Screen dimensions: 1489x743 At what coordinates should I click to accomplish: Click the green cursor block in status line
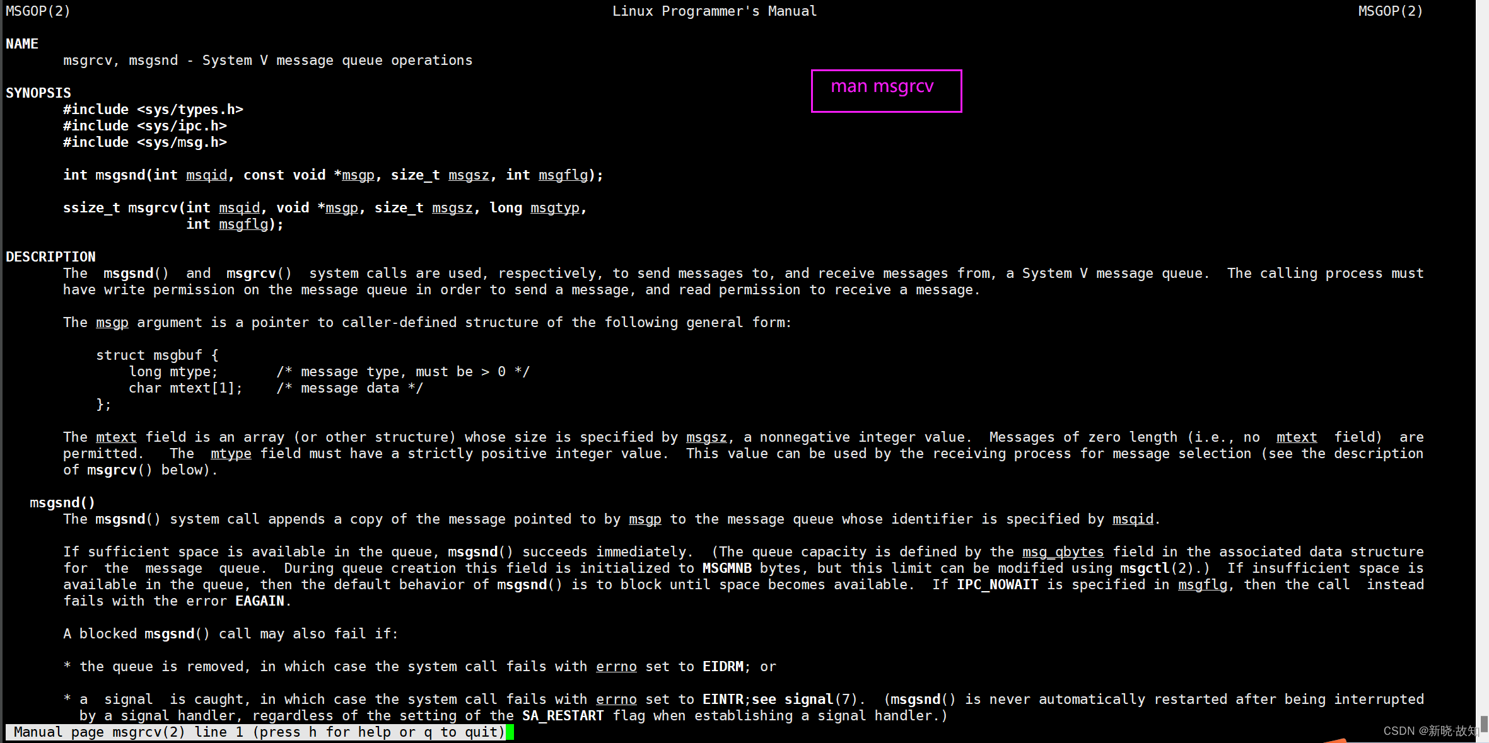tap(510, 732)
